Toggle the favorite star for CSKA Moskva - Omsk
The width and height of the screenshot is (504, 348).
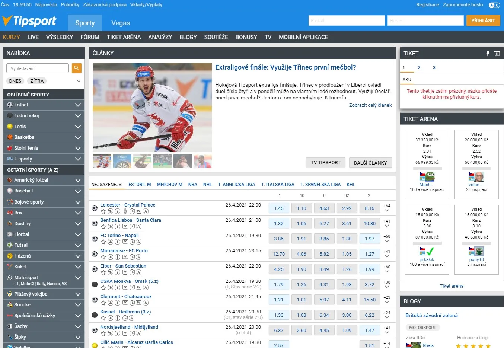tap(103, 288)
